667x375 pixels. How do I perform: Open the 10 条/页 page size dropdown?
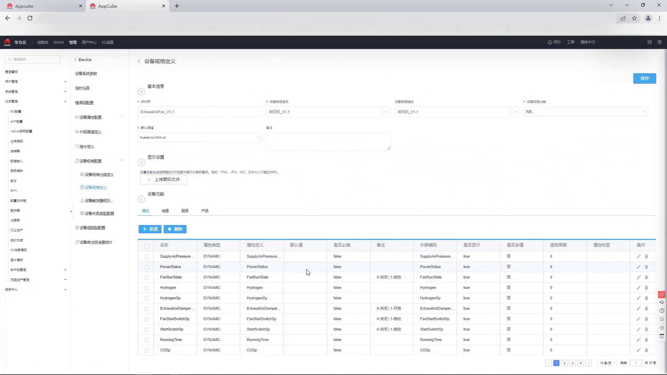click(x=607, y=363)
